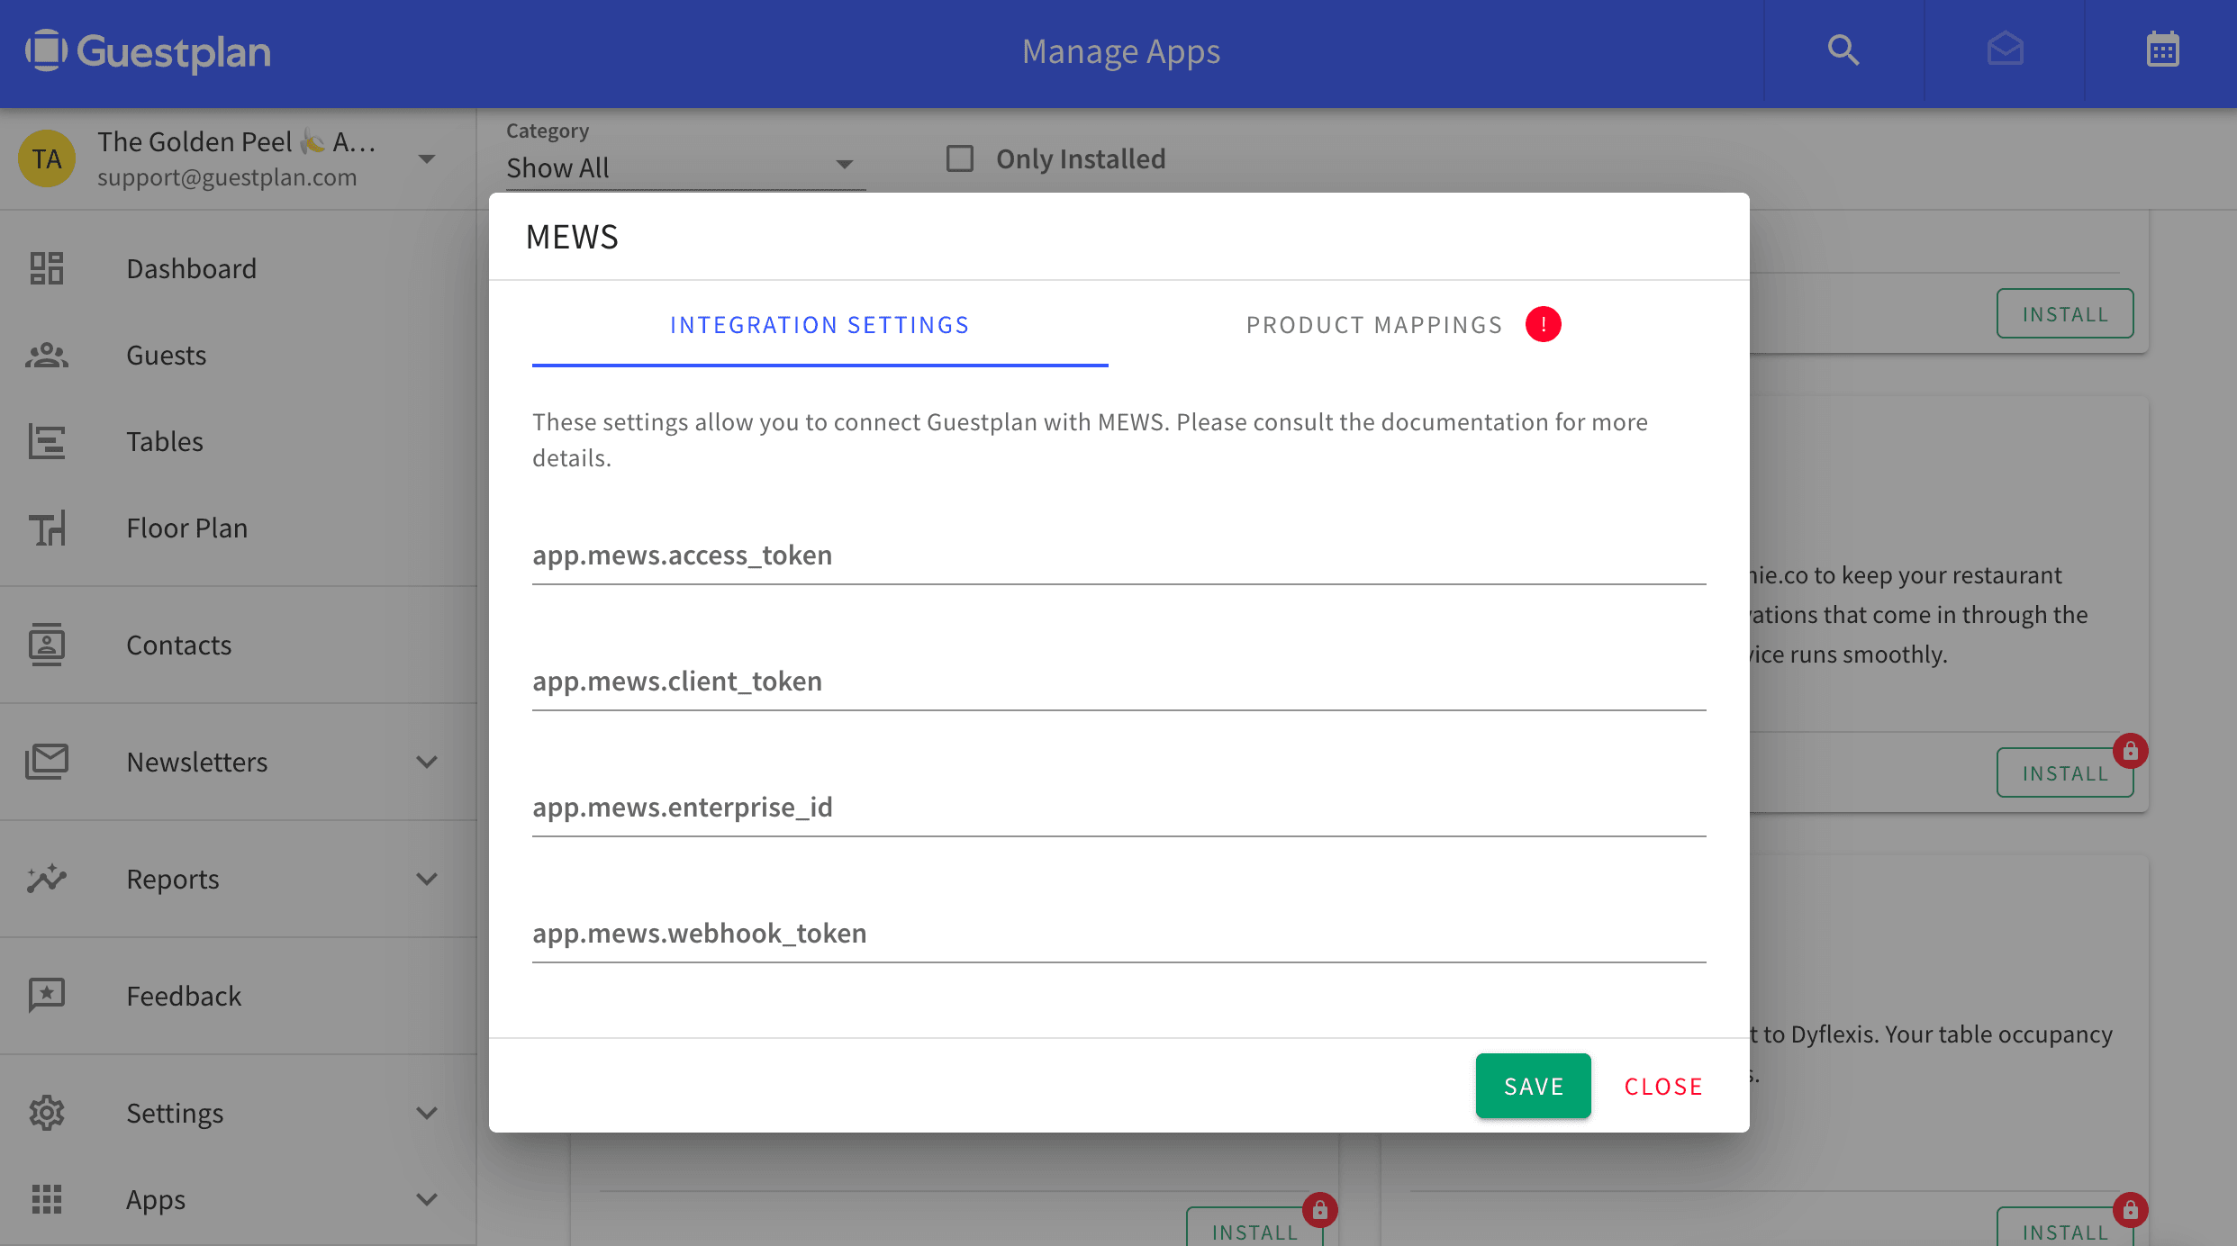Open Dashboard from the sidebar
2237x1246 pixels.
(x=238, y=268)
